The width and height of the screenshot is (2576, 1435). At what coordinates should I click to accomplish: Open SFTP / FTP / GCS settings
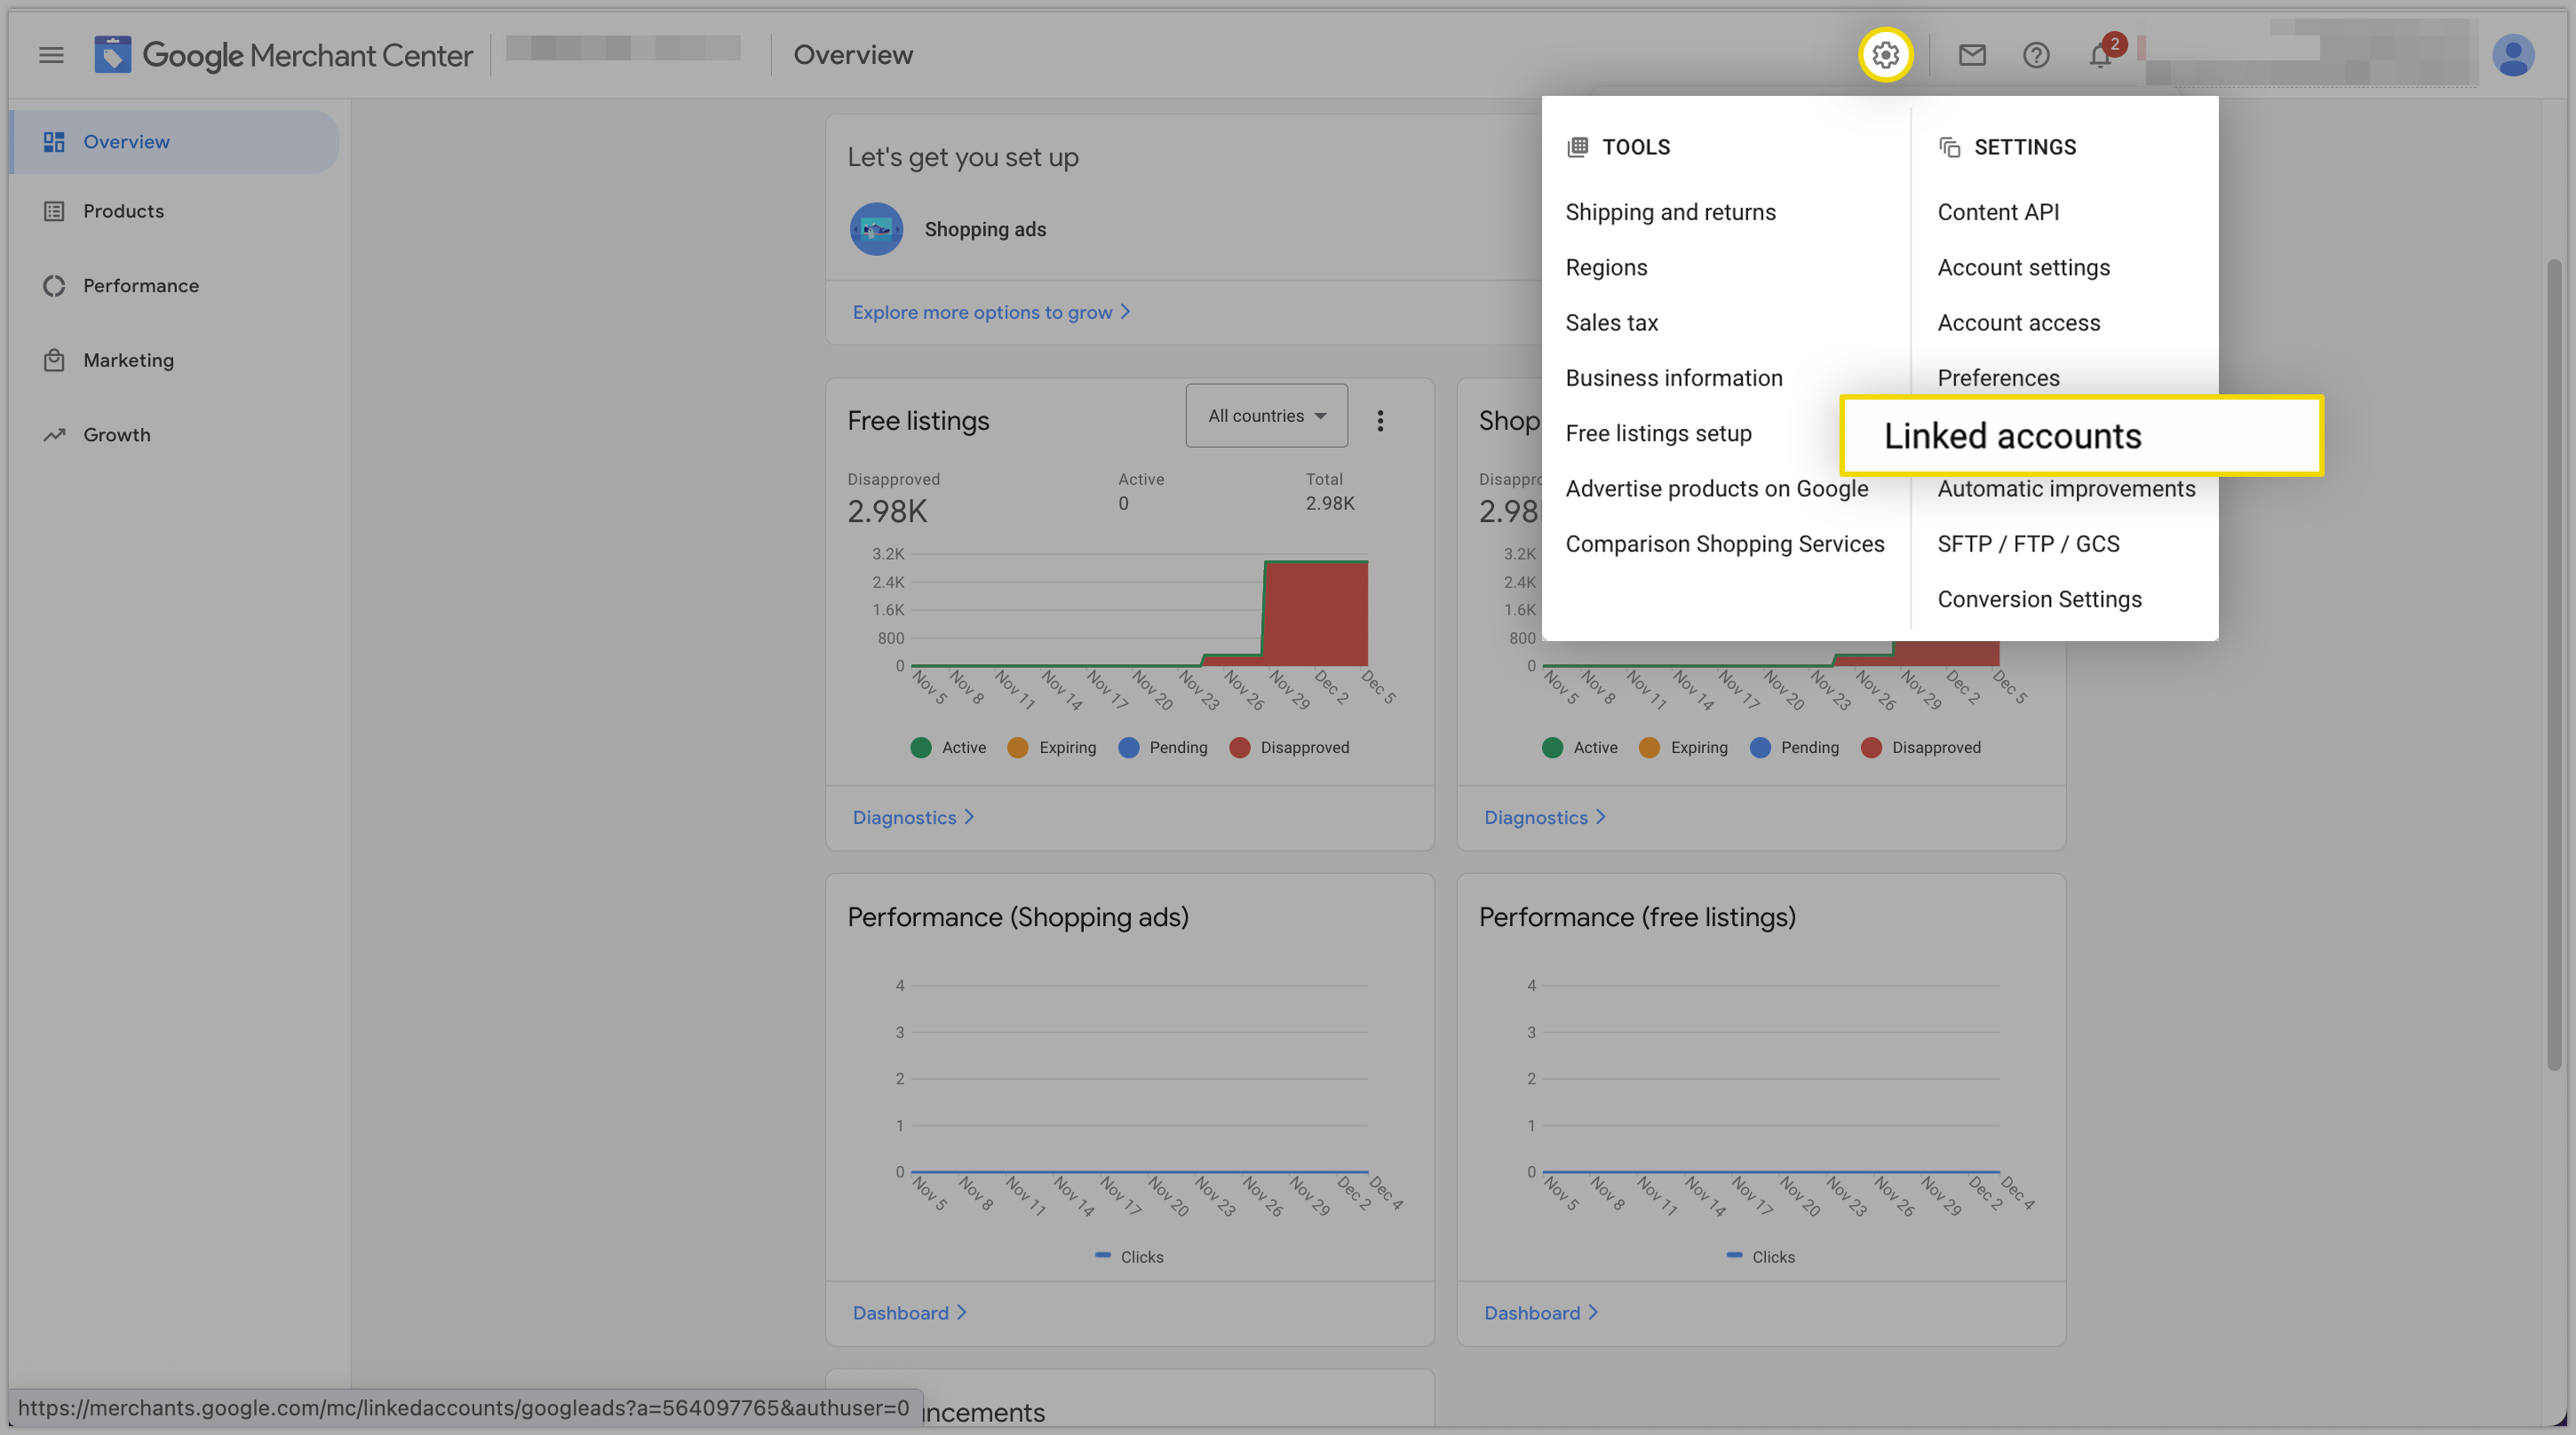tap(2028, 544)
